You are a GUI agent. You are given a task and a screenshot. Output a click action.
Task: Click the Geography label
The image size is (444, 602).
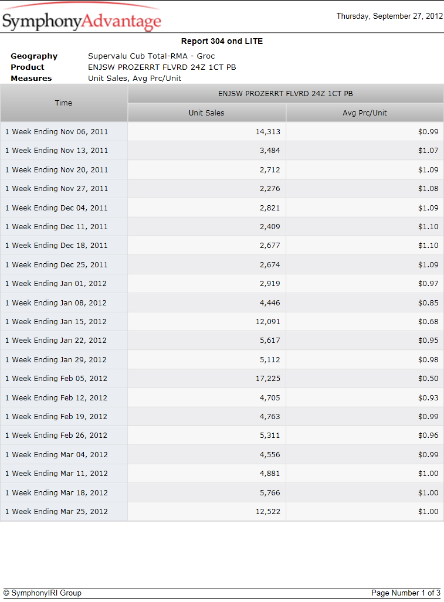click(34, 56)
